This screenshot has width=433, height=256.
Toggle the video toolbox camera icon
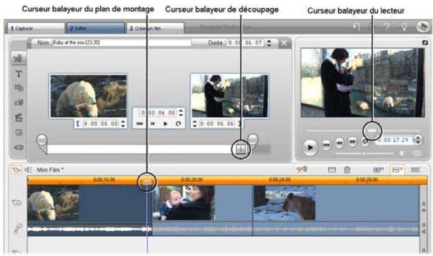[x=16, y=169]
